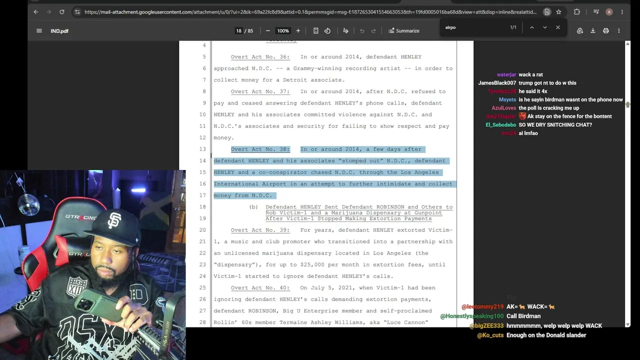Undo the last annotation
This screenshot has height=360, width=640.
(362, 31)
